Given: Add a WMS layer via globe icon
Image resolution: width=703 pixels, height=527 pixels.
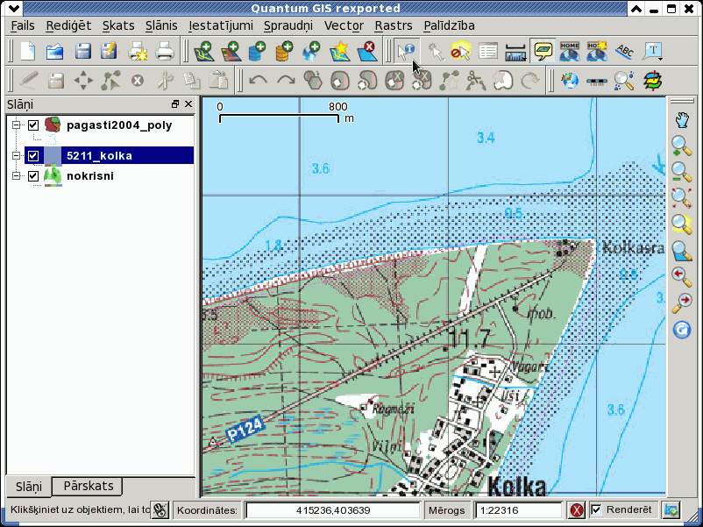Looking at the screenshot, I should (311, 51).
